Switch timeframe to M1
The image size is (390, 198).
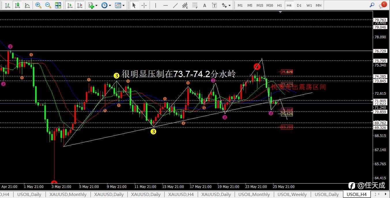[x=240, y=5]
